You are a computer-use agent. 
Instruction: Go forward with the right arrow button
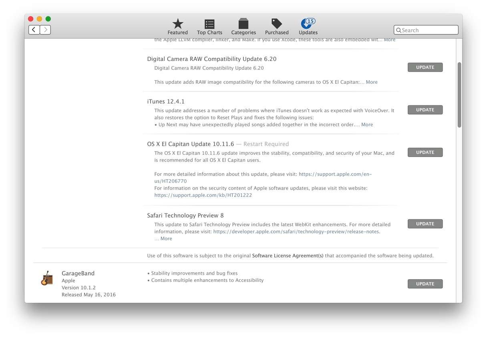click(x=45, y=30)
